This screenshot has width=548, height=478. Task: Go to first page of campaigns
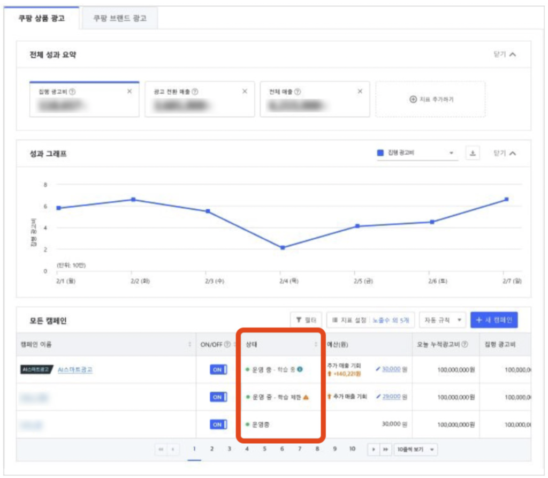(x=161, y=449)
